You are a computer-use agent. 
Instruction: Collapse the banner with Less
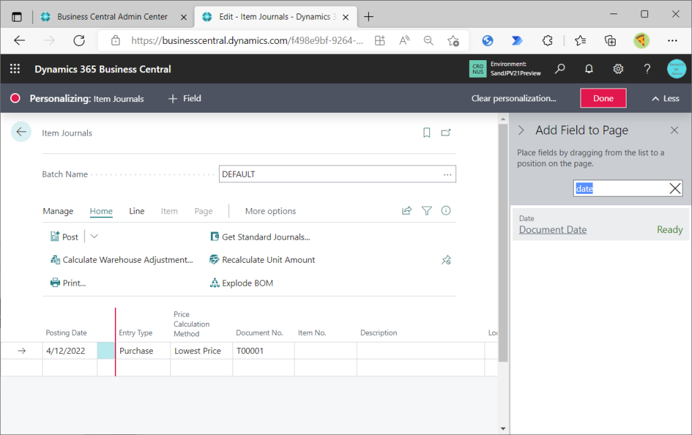click(666, 99)
